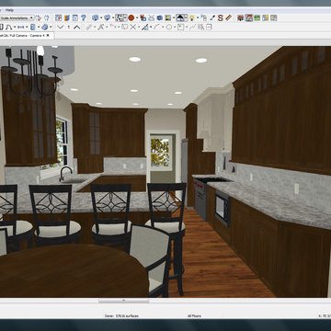The height and width of the screenshot is (331, 331).
Task: Expand the dropdown beside the red circle icon
Action: coord(137,18)
